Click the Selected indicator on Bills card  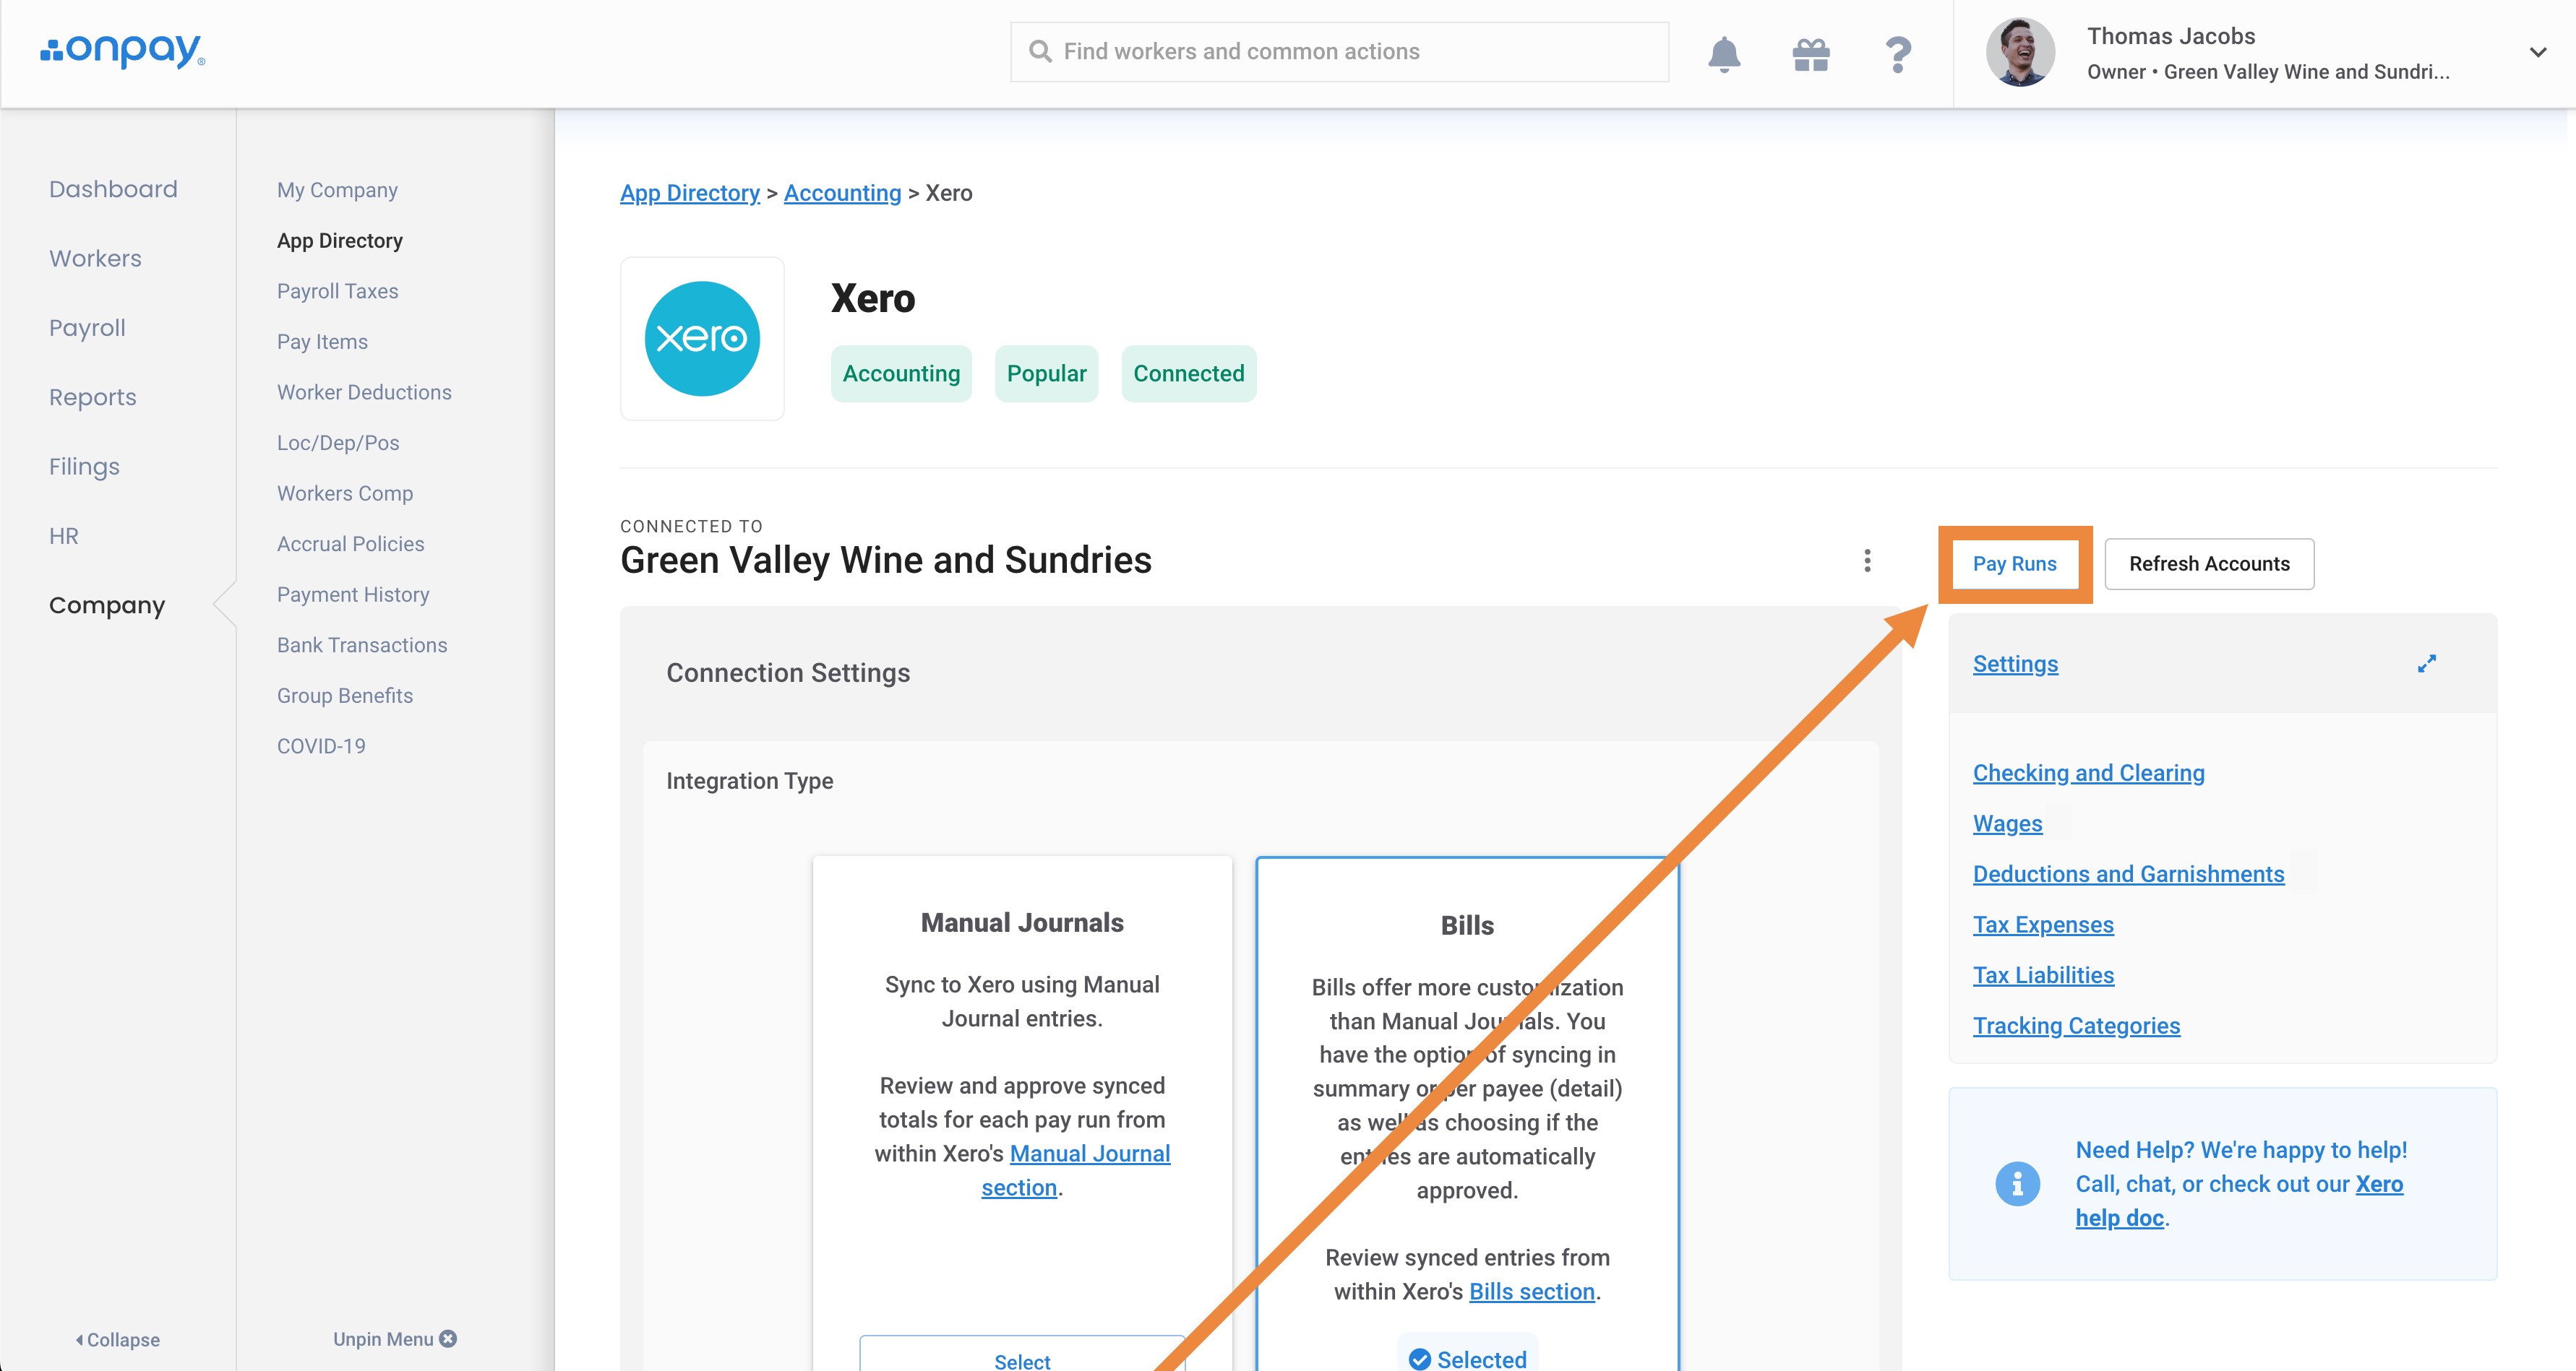pos(1467,1355)
